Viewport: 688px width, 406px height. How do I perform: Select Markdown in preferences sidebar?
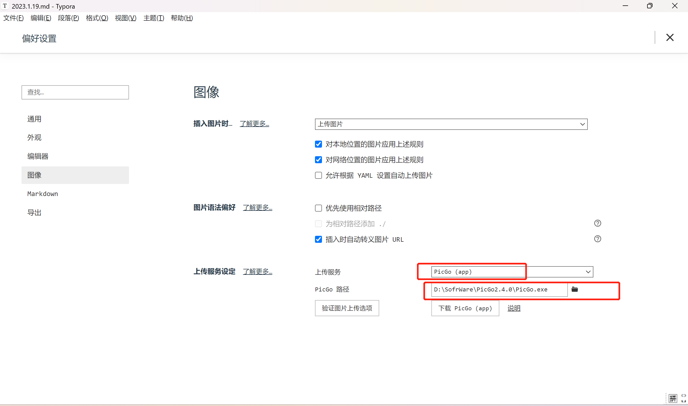coord(43,194)
